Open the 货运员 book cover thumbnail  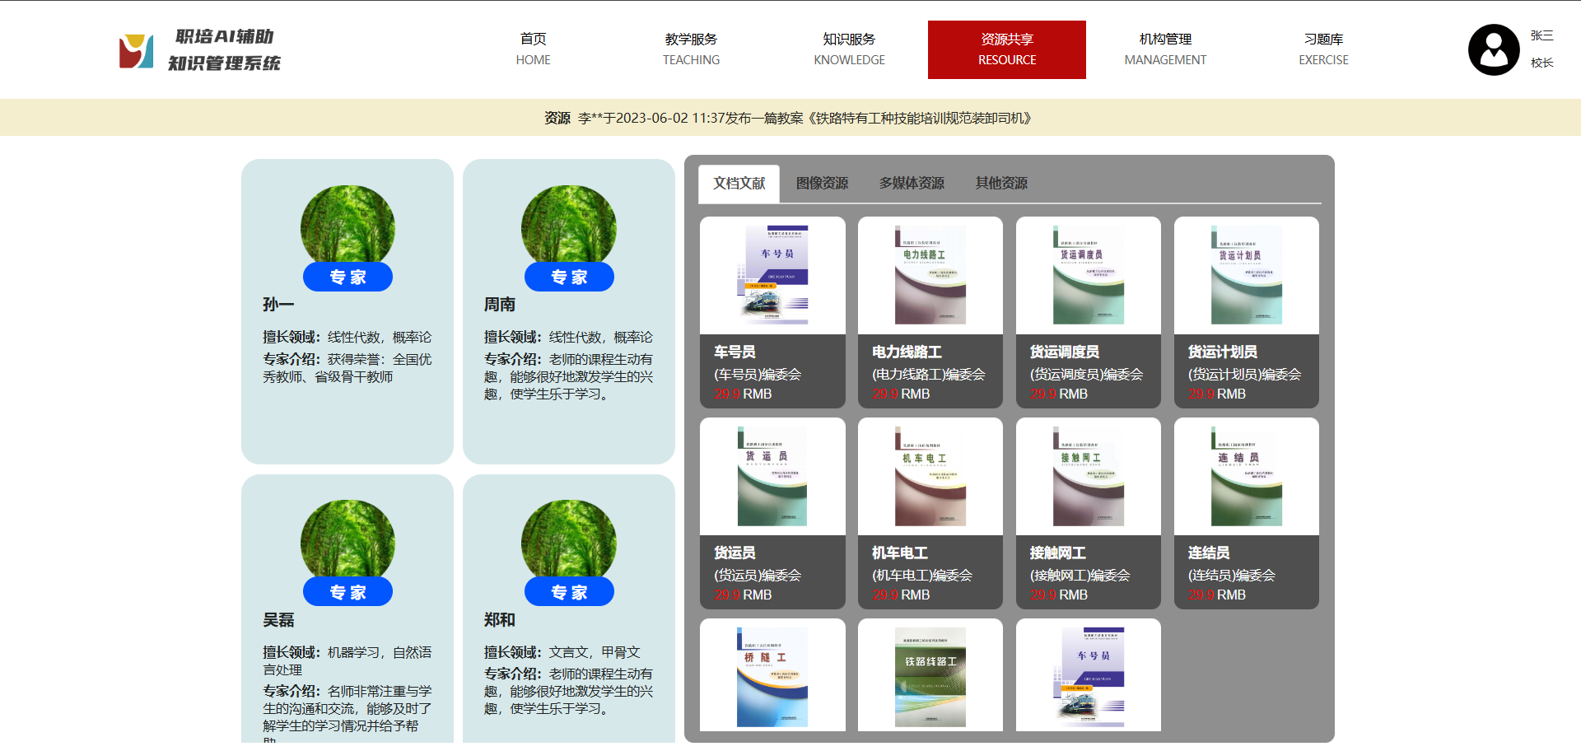tap(772, 476)
